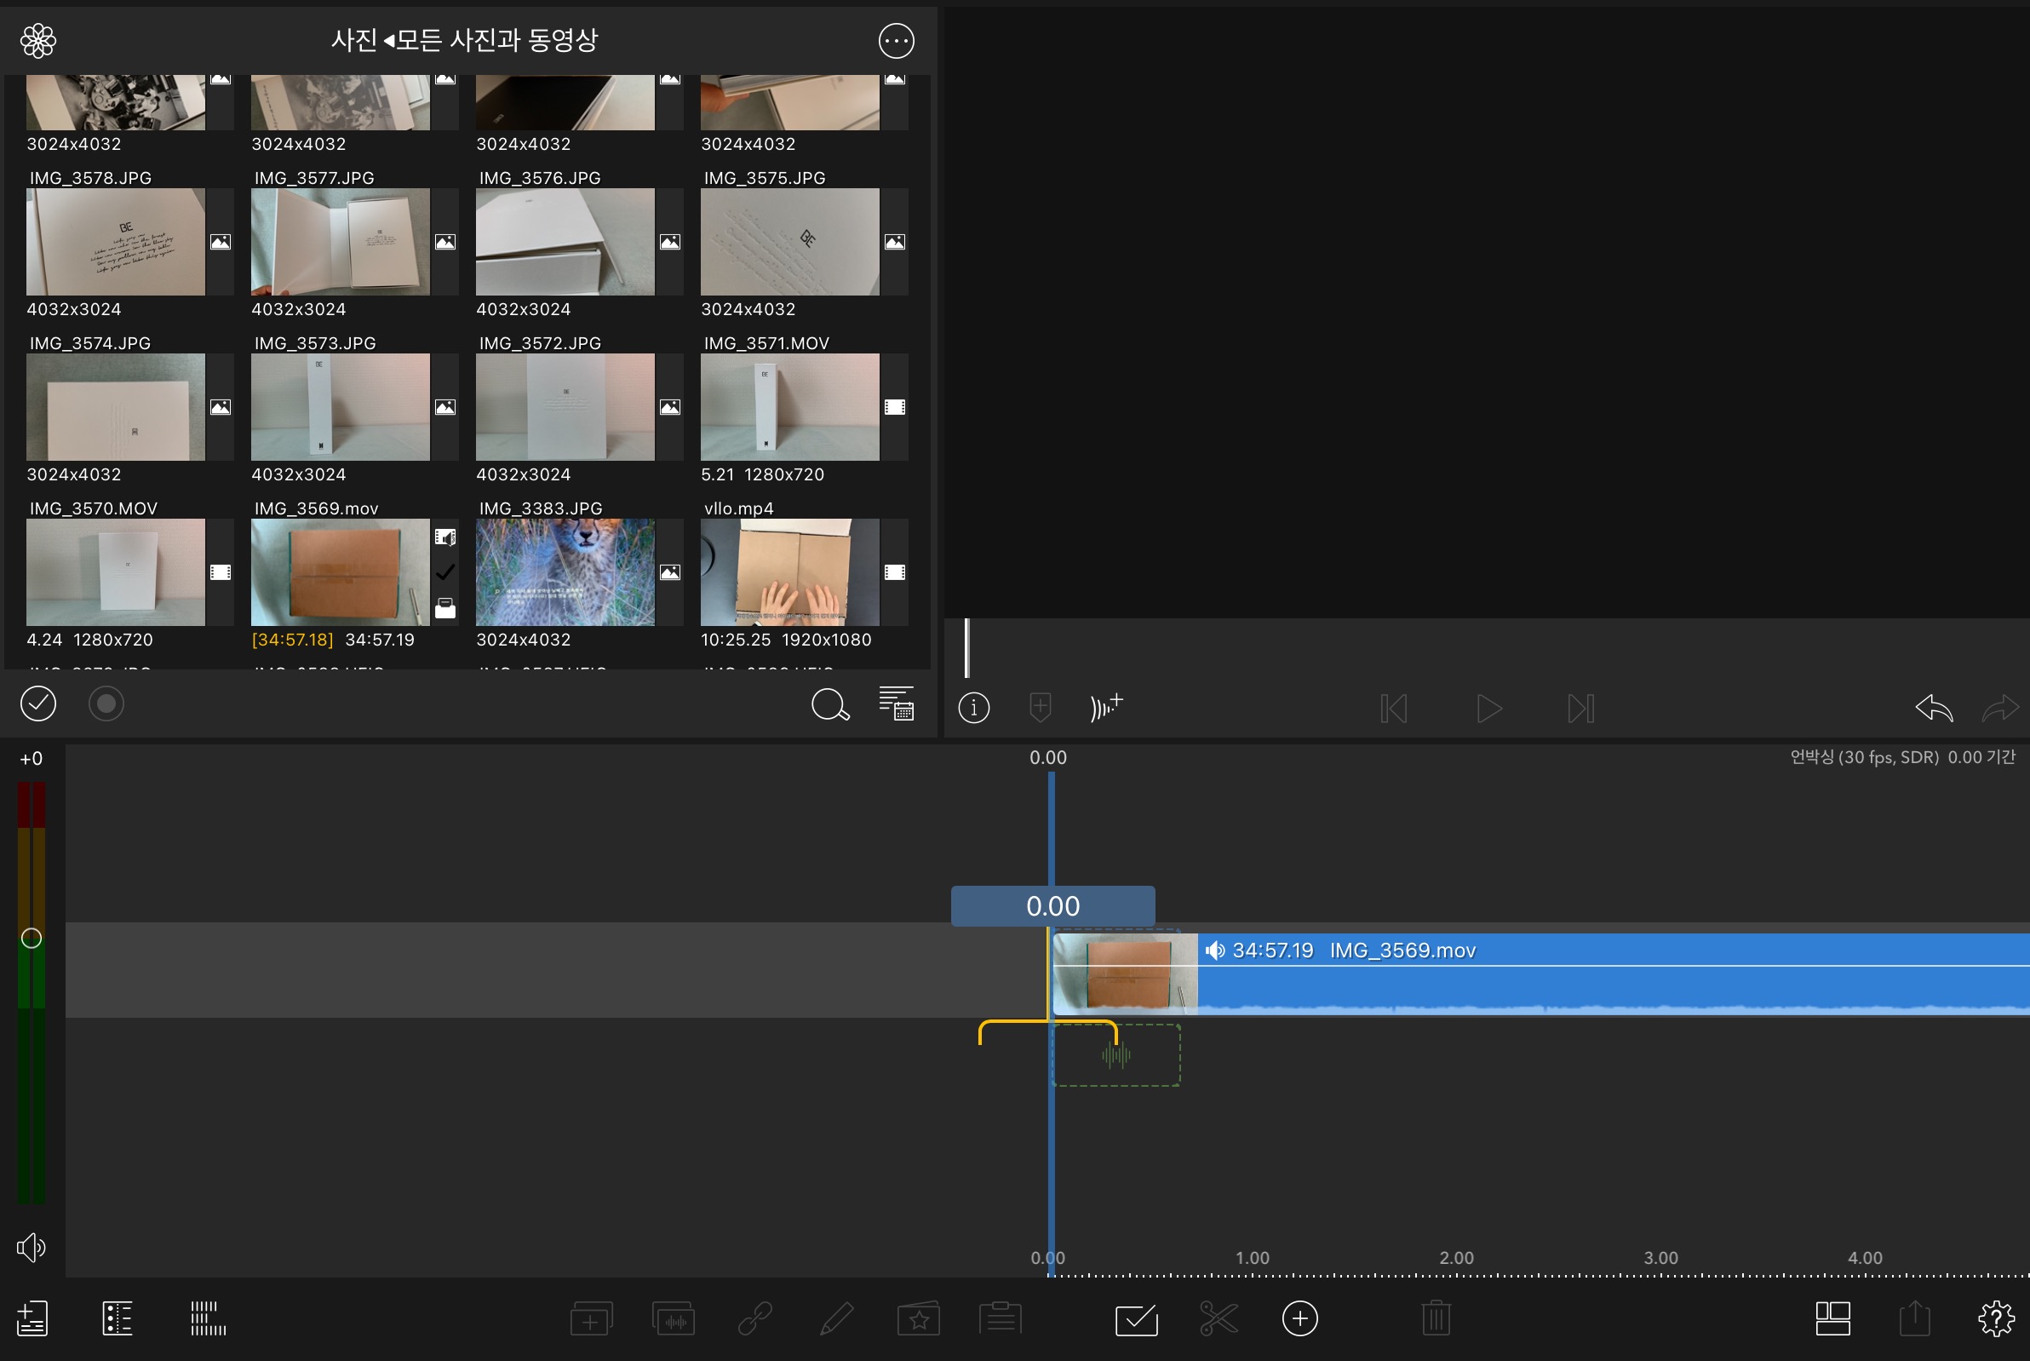Click the scissors split tool icon

pyautogui.click(x=1219, y=1318)
